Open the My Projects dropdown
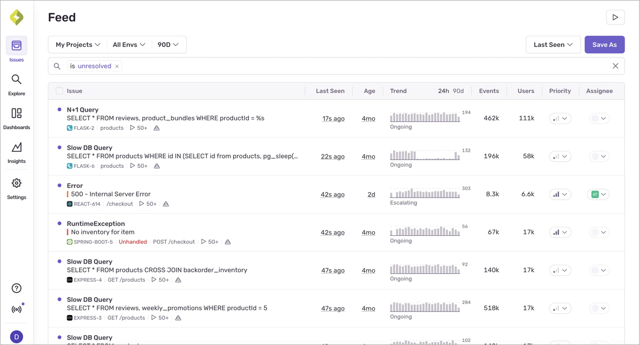Viewport: 640px width, 345px height. pos(77,44)
